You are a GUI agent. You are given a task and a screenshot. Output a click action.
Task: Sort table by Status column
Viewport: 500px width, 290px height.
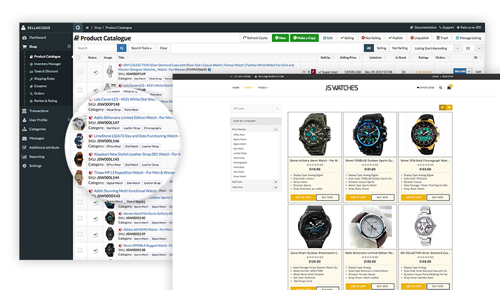pos(94,57)
